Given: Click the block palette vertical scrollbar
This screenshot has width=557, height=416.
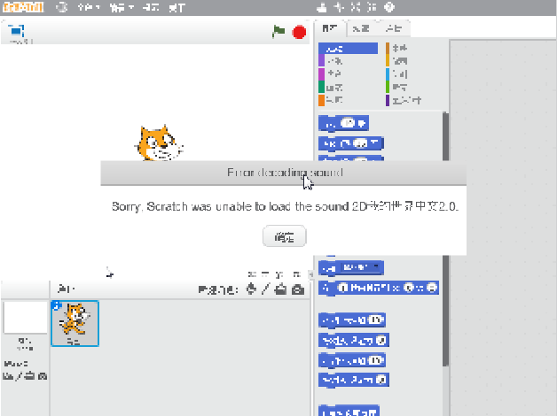Looking at the screenshot, I should click(x=445, y=239).
